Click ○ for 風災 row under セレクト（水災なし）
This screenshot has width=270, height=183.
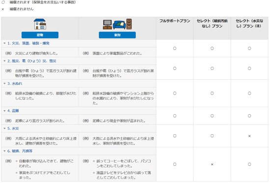(249, 68)
